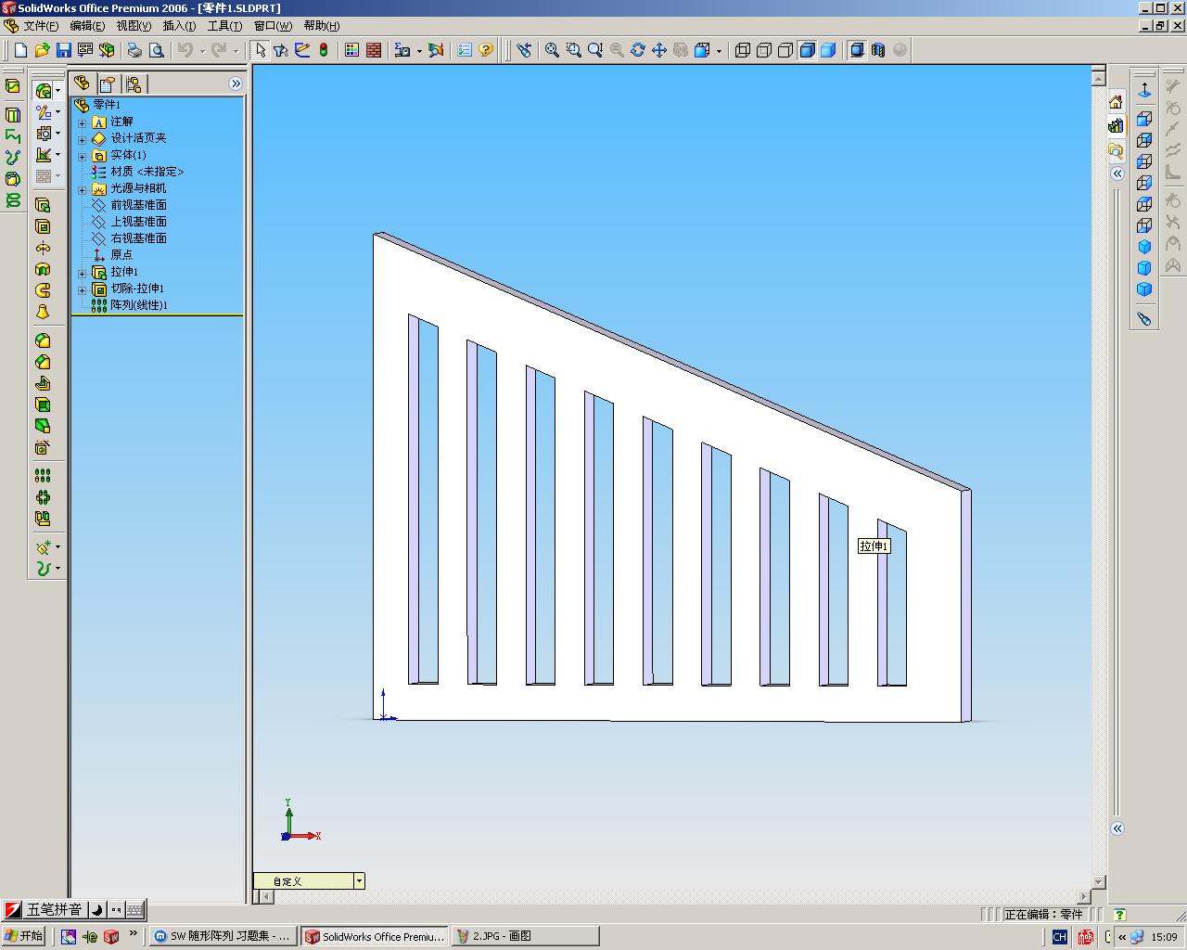Viewport: 1187px width, 950px height.
Task: Activate the Pan four-arrow icon
Action: point(658,50)
